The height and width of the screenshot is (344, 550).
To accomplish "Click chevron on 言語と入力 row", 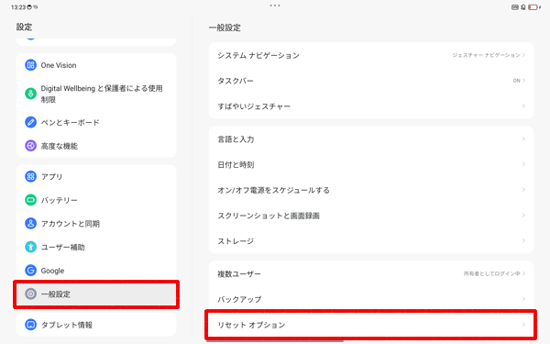I will pos(523,139).
